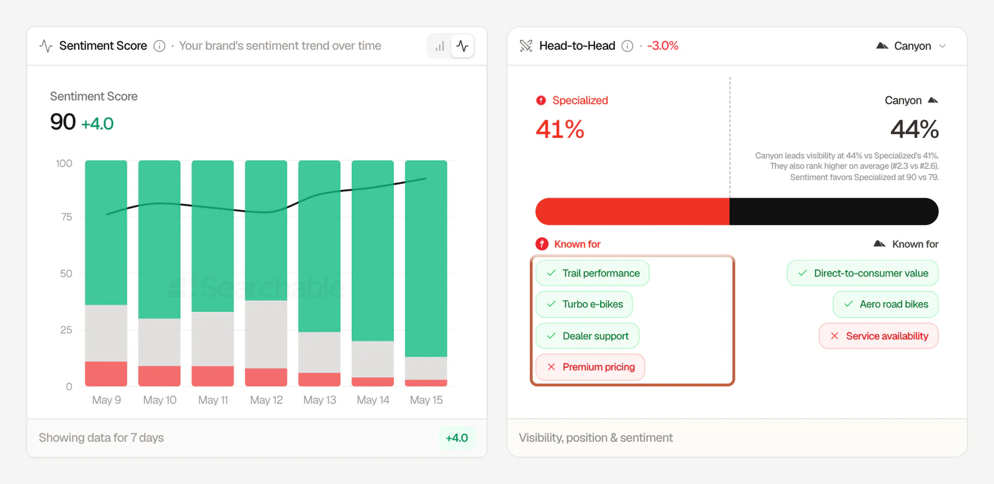Click Showing data for 7 days text
994x484 pixels.
[x=101, y=438]
